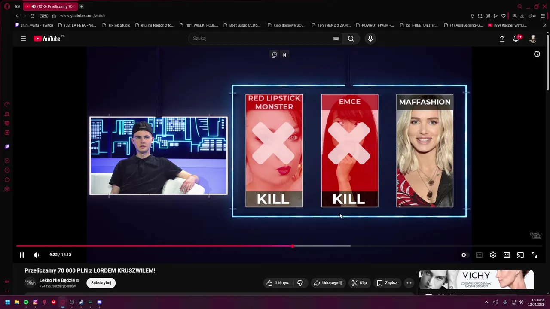This screenshot has width=550, height=309.
Task: Open Twitch in the Opera sidebar
Action: (7, 146)
